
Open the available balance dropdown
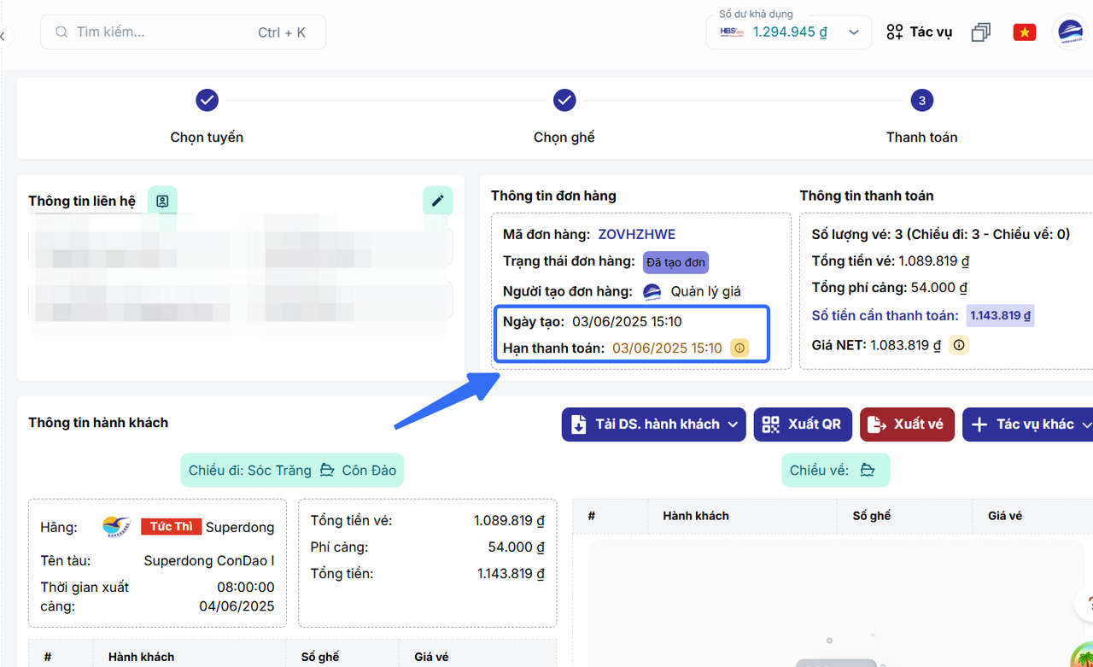789,32
